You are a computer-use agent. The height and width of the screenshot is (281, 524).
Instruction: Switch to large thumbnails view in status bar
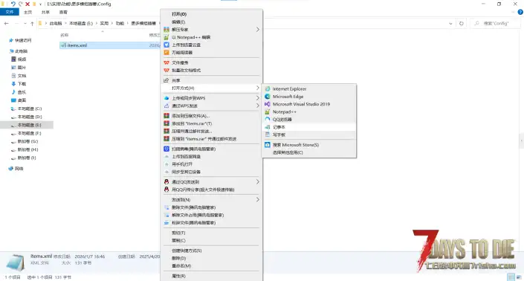[519, 277]
